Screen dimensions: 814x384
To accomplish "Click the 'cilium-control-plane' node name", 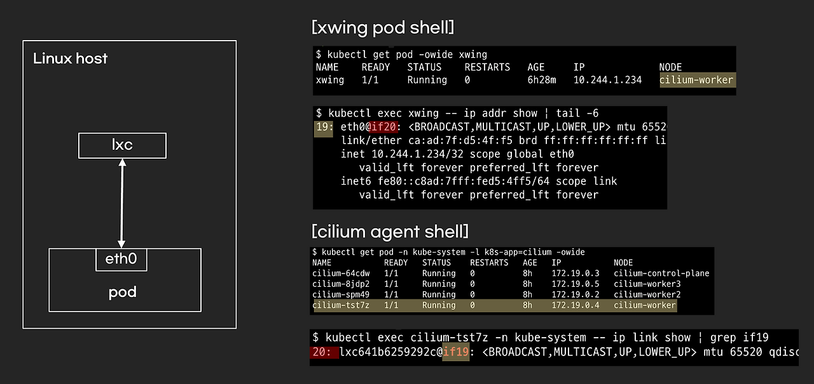I will (661, 274).
